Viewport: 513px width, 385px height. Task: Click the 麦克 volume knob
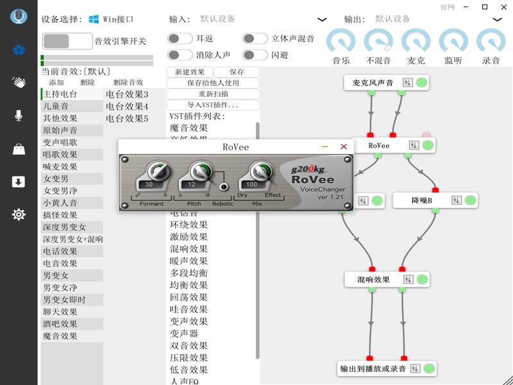tap(416, 42)
